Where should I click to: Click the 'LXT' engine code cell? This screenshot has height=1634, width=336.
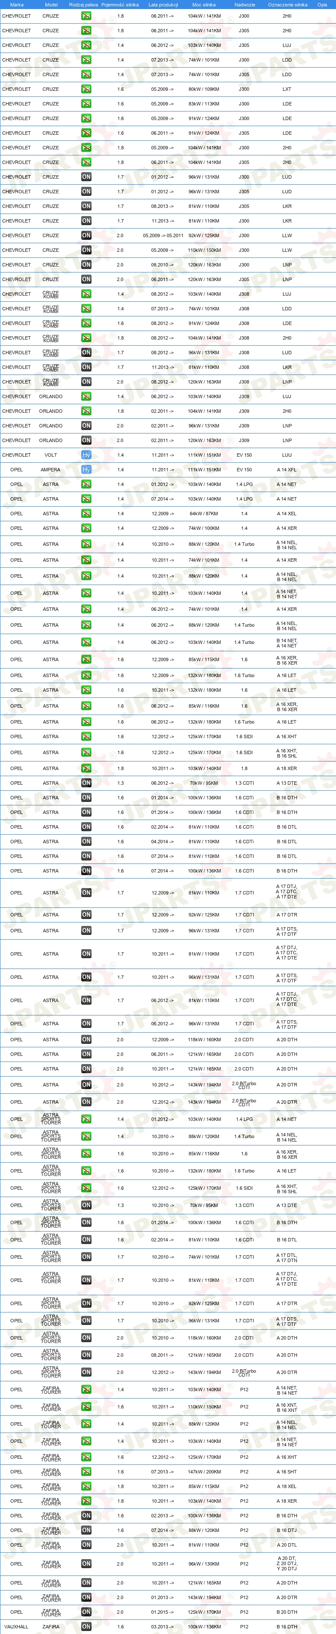point(287,89)
